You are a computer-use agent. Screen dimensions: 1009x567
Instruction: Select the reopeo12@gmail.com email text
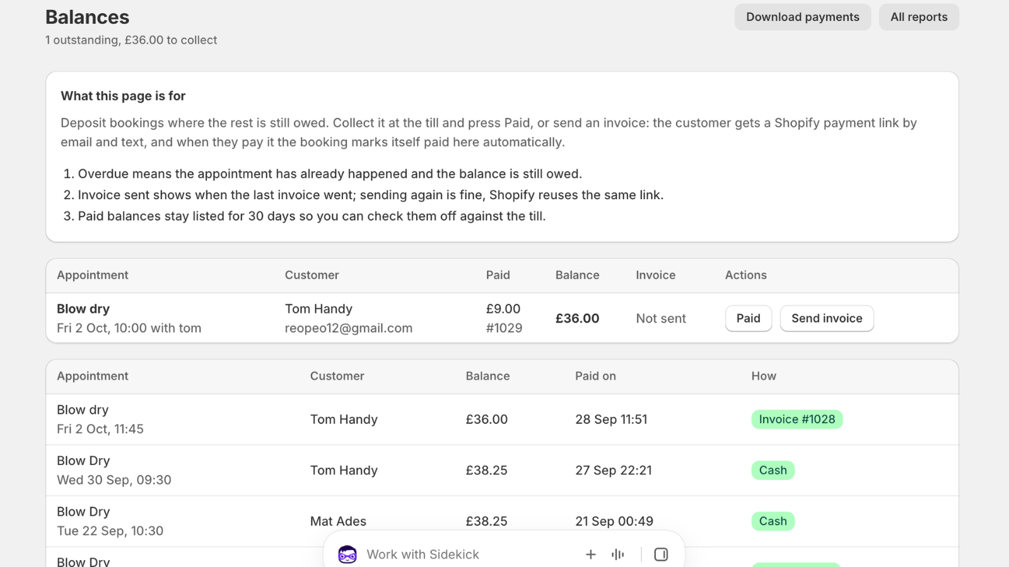pyautogui.click(x=349, y=328)
